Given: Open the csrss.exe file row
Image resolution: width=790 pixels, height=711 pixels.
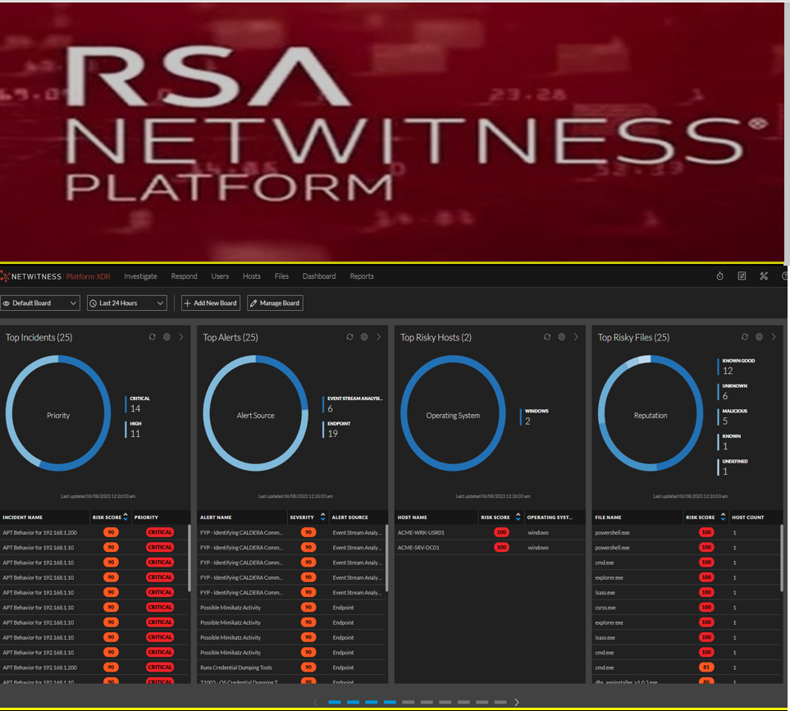Looking at the screenshot, I should [x=687, y=608].
